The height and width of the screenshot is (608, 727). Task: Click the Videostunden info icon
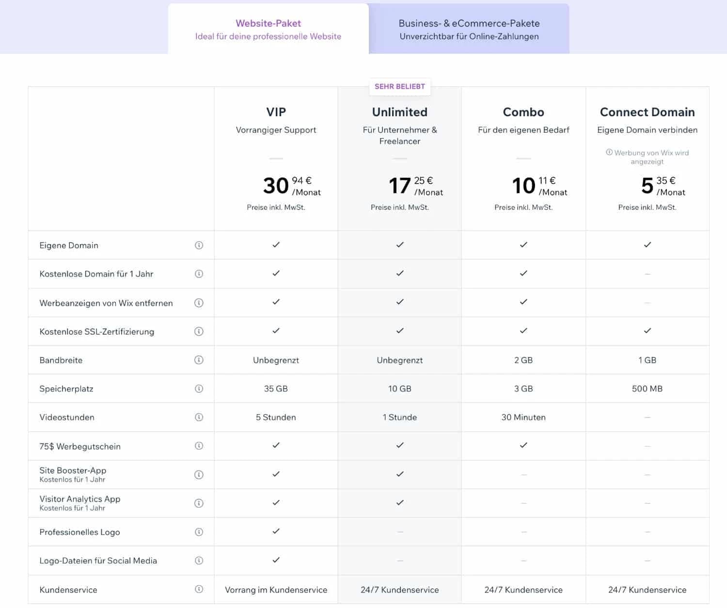click(199, 417)
